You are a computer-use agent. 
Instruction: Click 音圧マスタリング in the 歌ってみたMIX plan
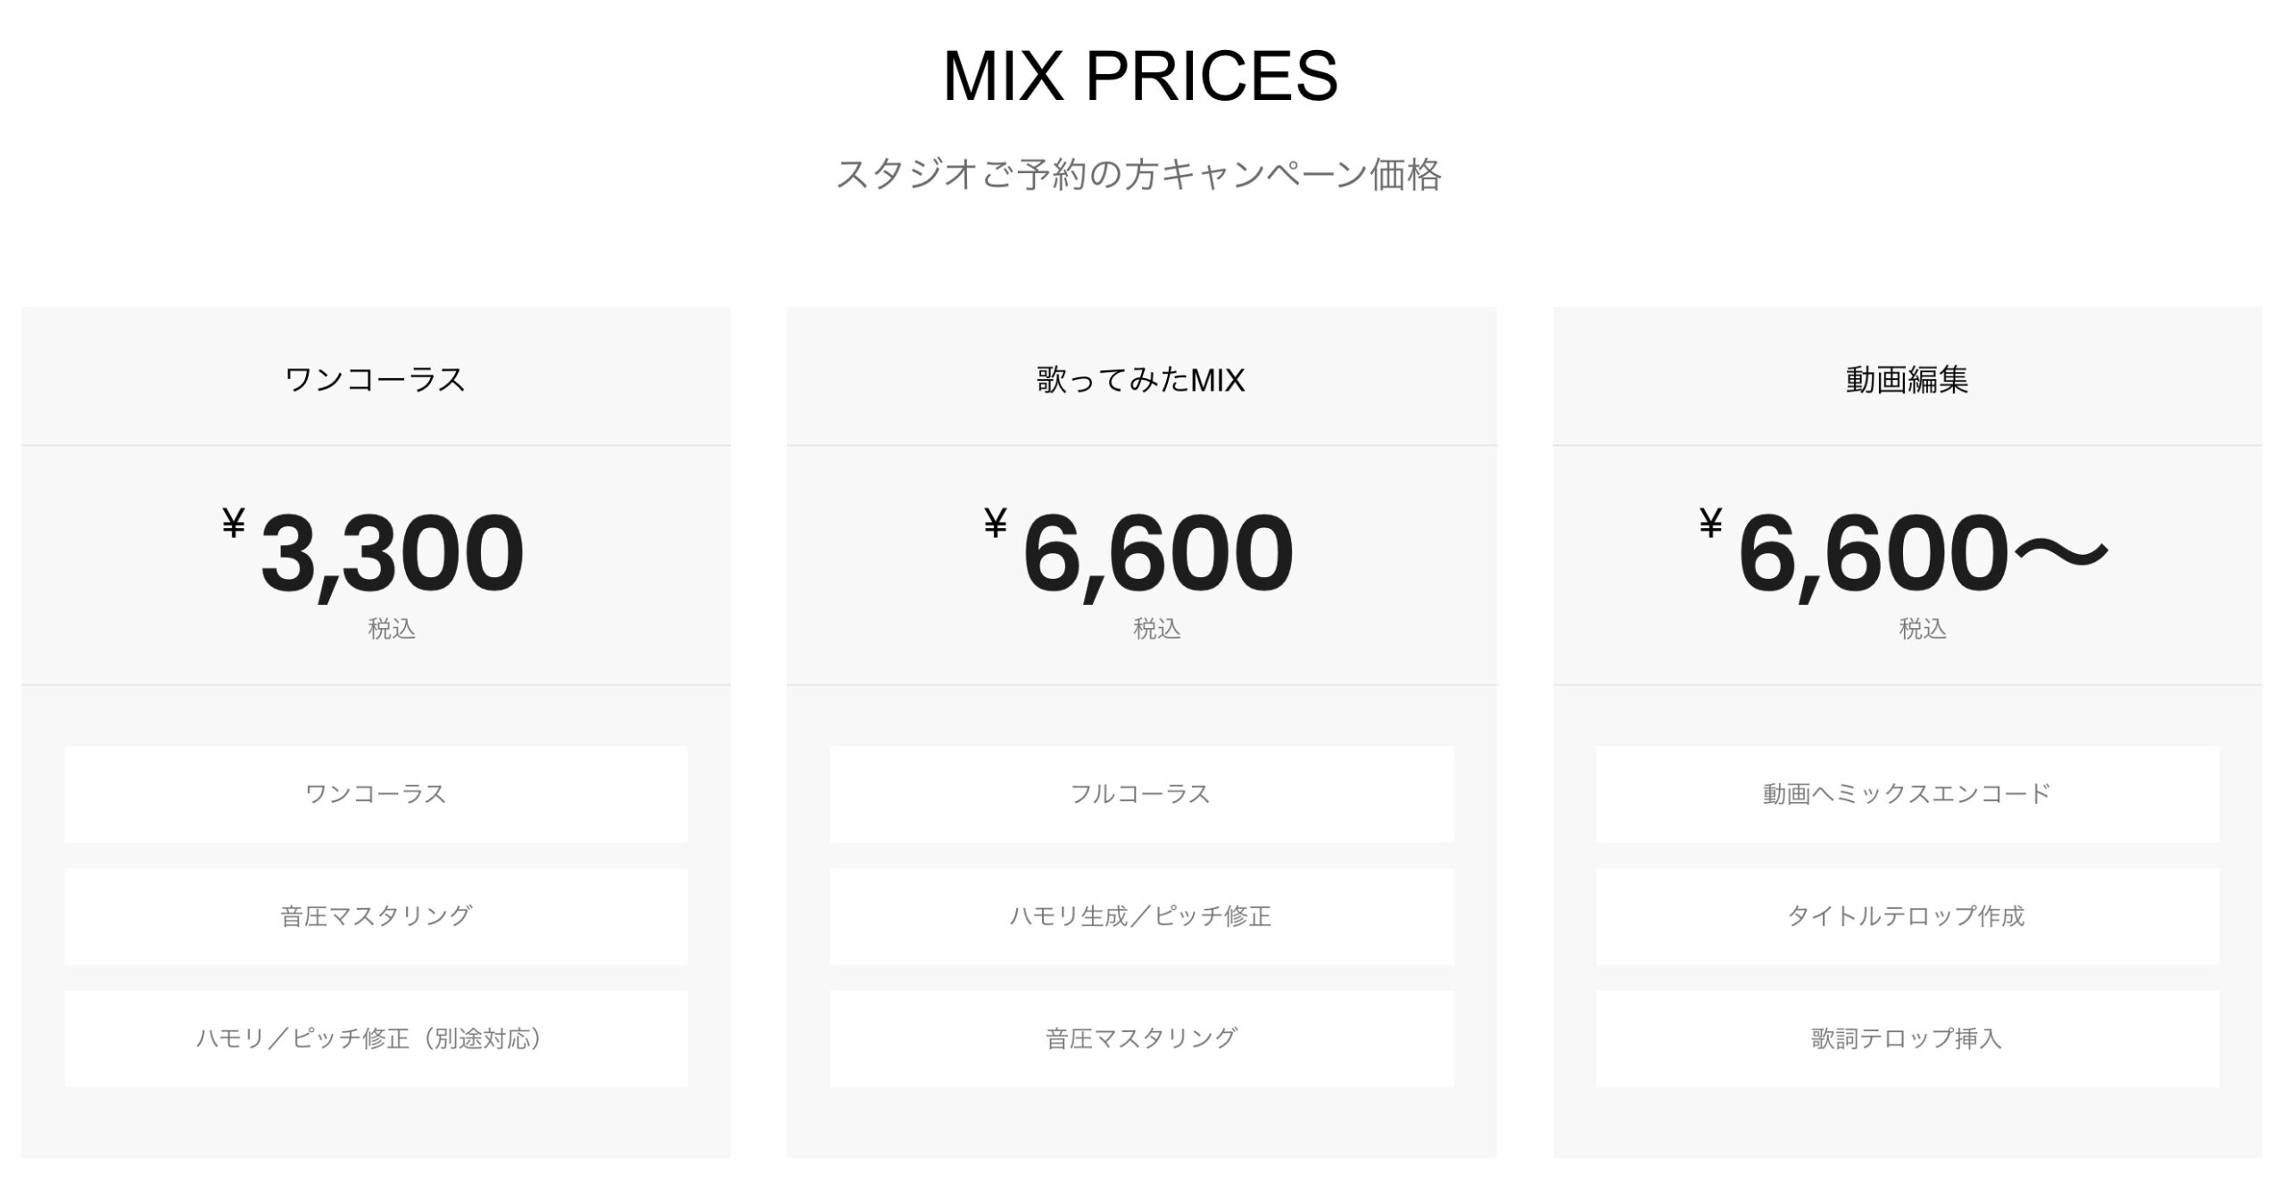[x=1141, y=1038]
